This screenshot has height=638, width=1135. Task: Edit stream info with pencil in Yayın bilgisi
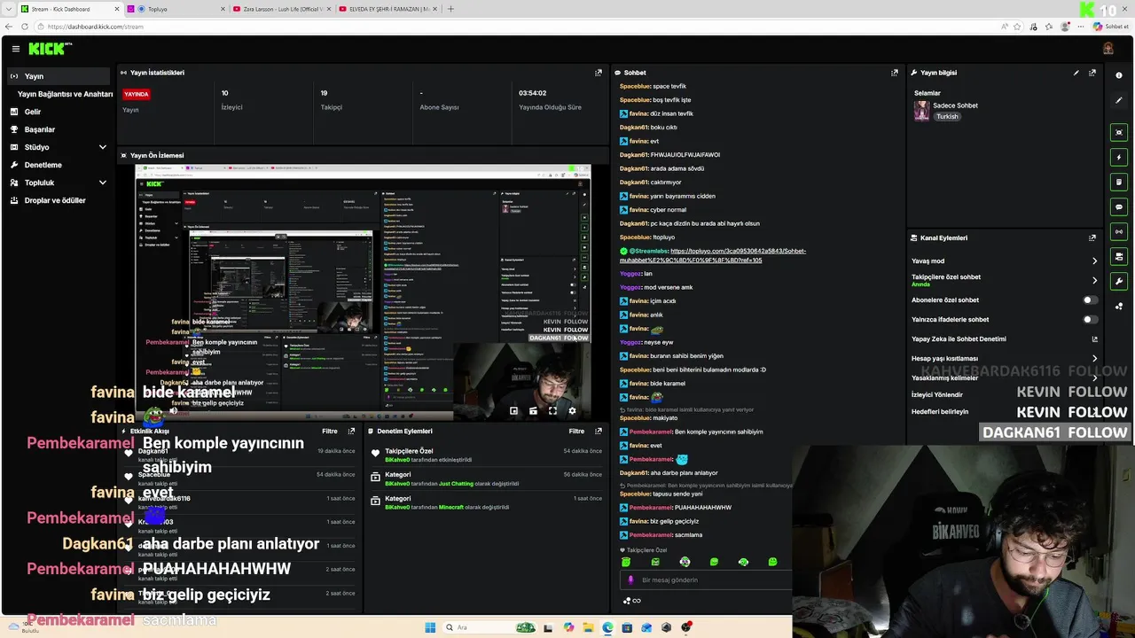click(1076, 73)
